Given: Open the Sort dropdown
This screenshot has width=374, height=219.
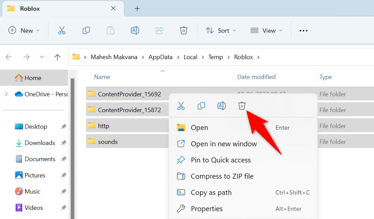Looking at the screenshot, I should (221, 30).
